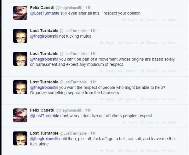Click @LostTurntable mention in "dont worry" tweet
The height and width of the screenshot is (155, 189).
click(44, 115)
